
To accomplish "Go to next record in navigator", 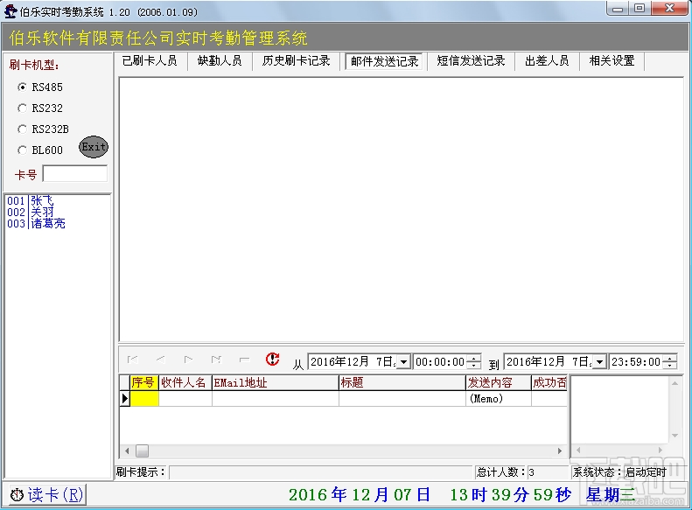I will pos(188,360).
